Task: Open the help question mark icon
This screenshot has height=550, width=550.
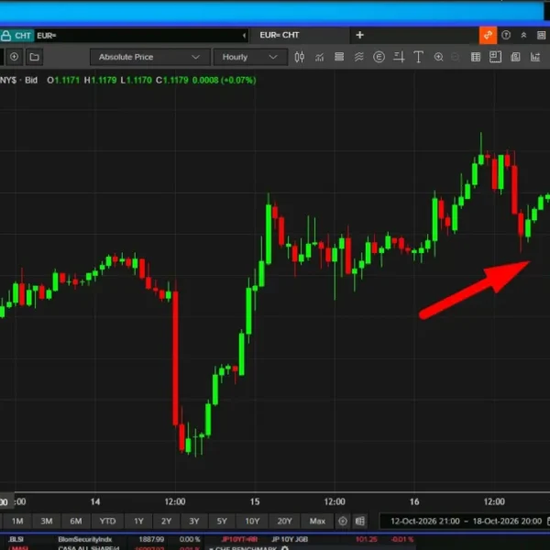Action: click(x=506, y=35)
